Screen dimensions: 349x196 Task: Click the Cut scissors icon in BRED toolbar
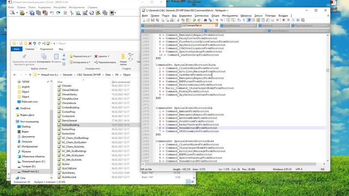tap(71, 13)
